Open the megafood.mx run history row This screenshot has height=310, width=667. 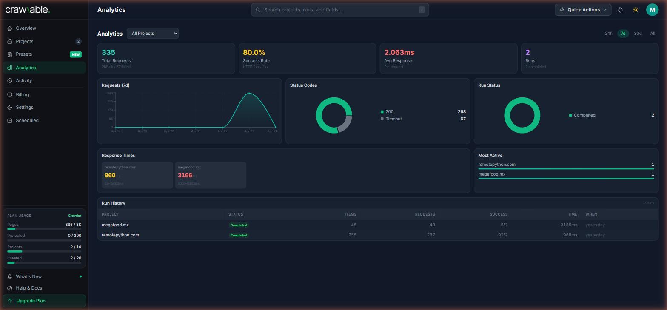(115, 225)
